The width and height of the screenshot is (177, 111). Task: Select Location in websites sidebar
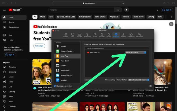point(67,80)
